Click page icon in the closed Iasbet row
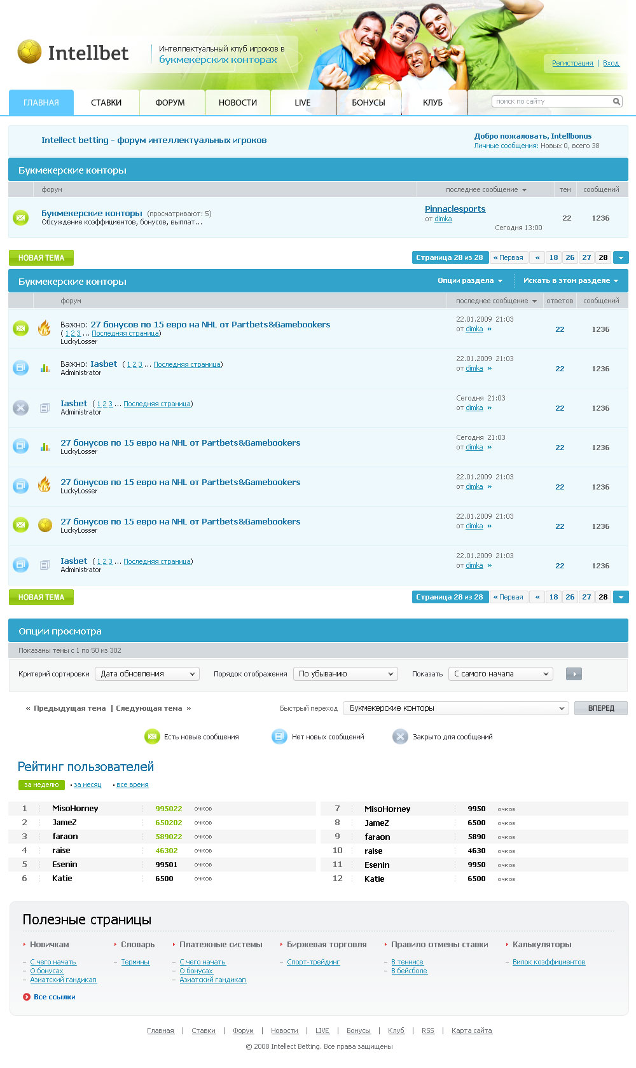 (x=45, y=407)
